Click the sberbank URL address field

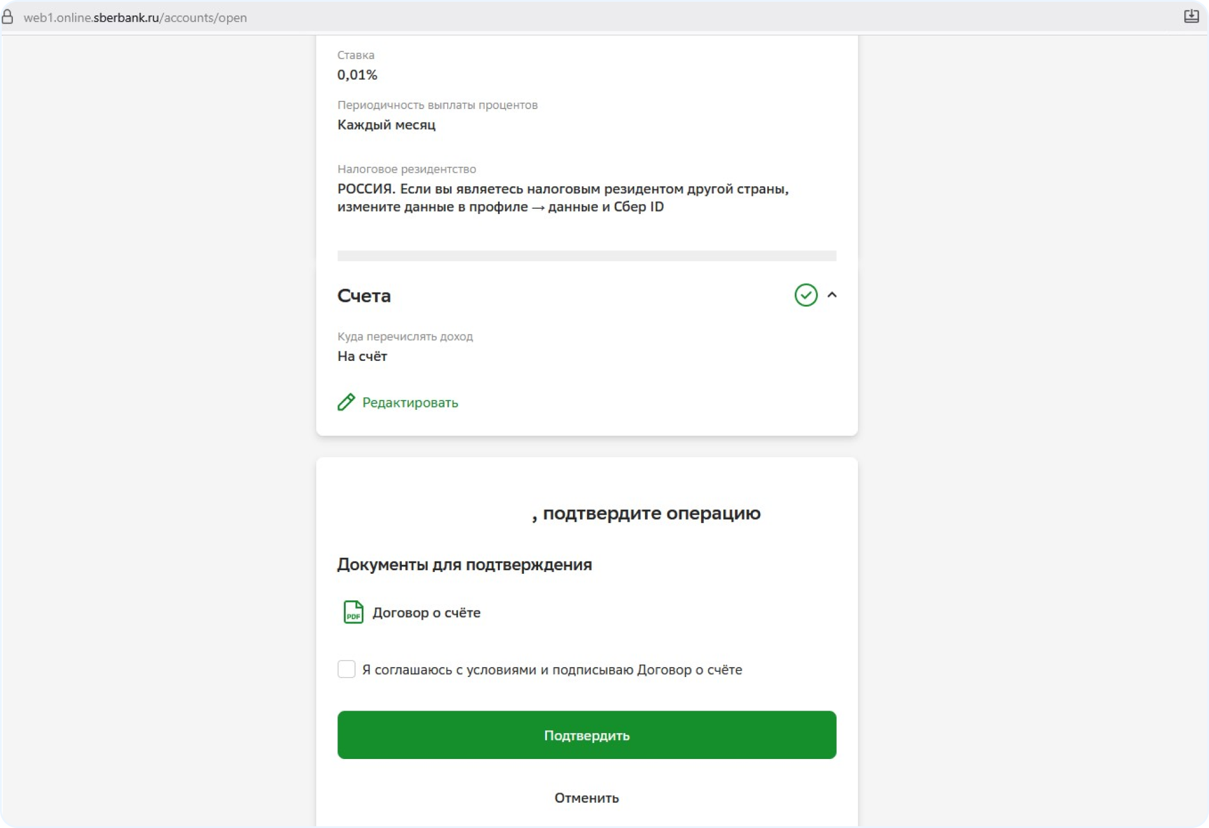click(135, 18)
